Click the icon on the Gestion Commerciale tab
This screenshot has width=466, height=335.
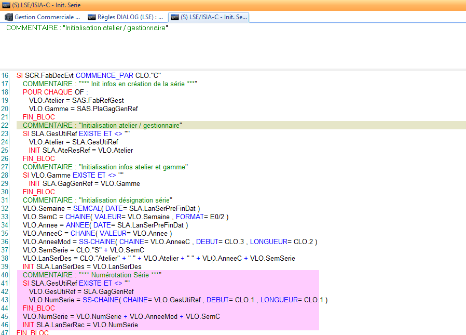click(x=8, y=17)
